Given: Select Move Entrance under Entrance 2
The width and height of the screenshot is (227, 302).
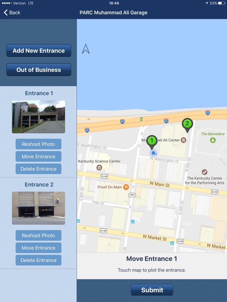Looking at the screenshot, I should 39,248.
